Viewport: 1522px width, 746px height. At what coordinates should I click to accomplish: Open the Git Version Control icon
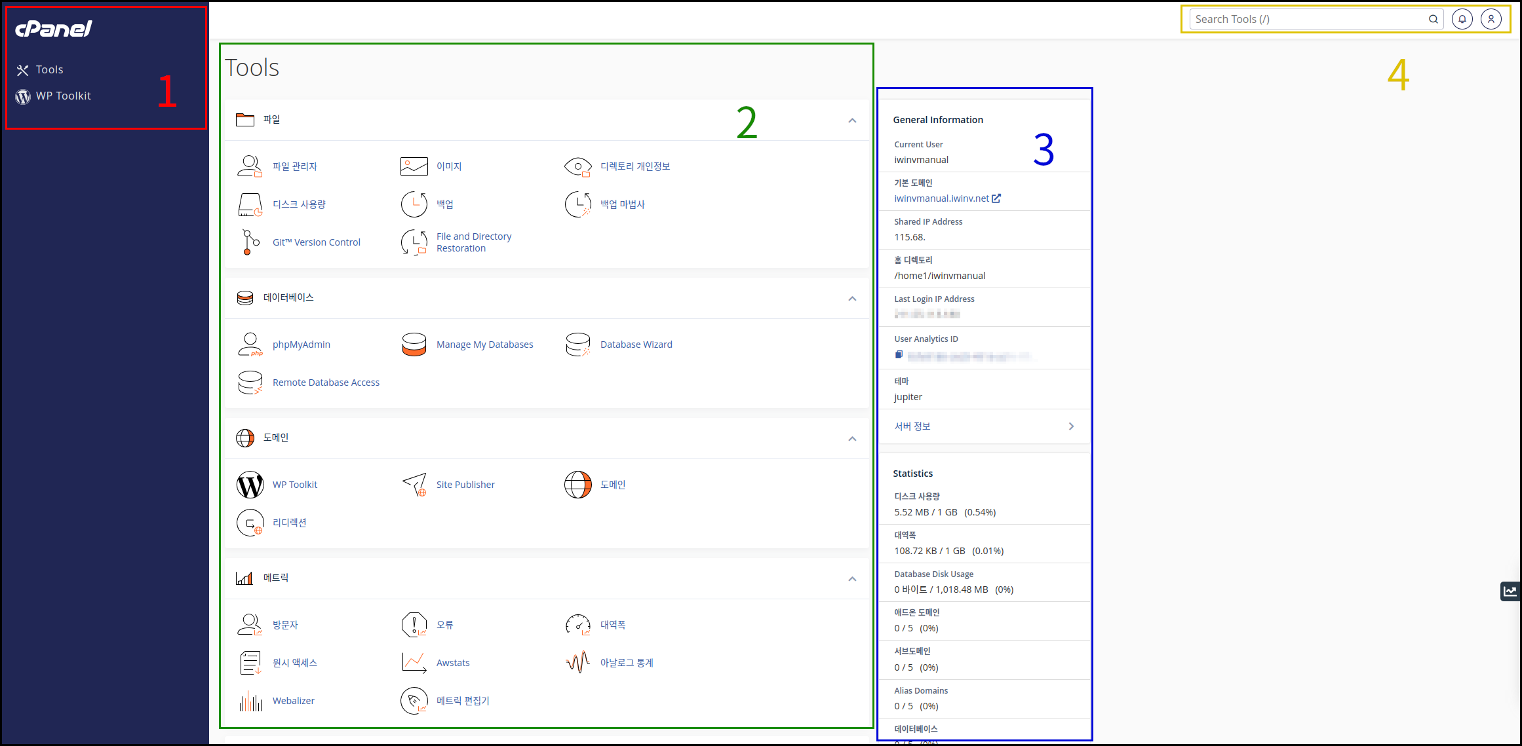(x=250, y=242)
